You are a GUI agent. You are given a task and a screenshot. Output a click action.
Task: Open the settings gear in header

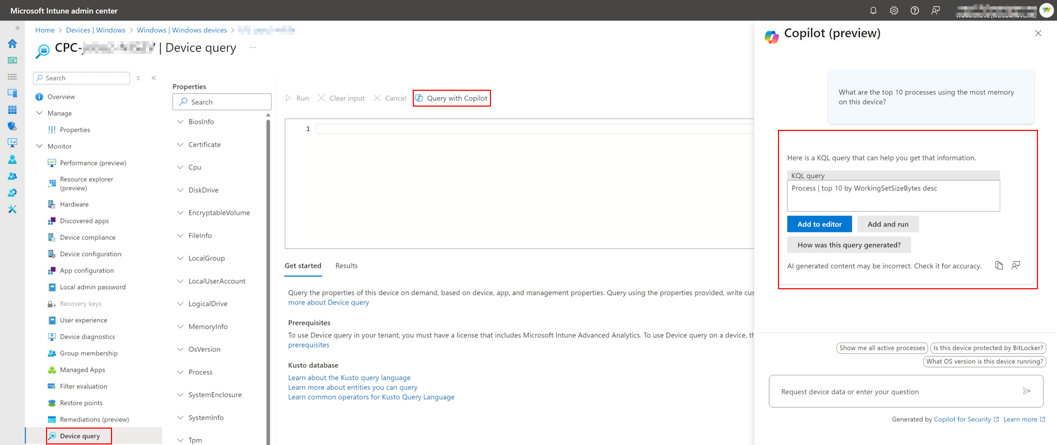(894, 11)
